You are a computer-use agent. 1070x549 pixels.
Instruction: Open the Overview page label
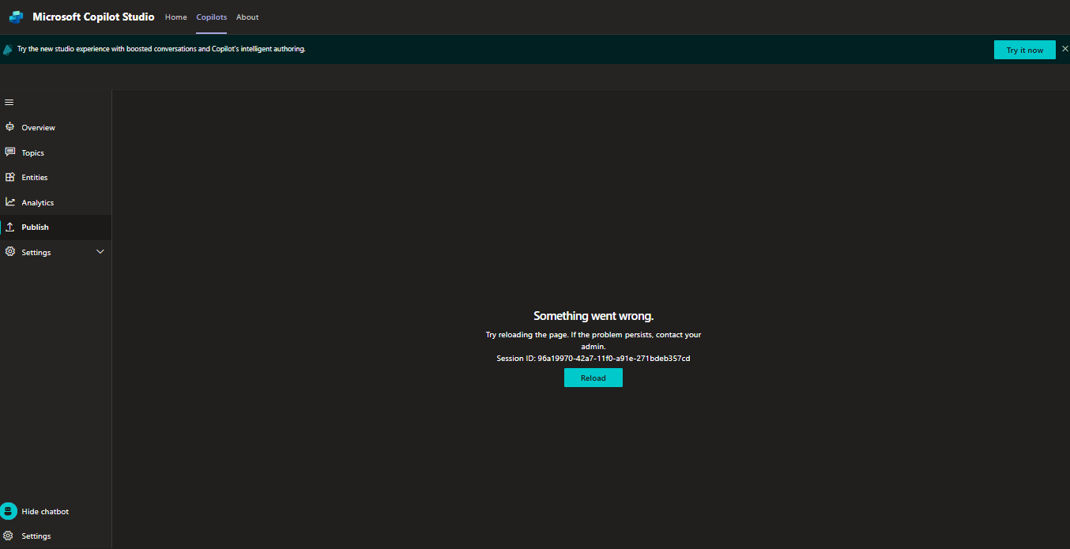pyautogui.click(x=39, y=128)
